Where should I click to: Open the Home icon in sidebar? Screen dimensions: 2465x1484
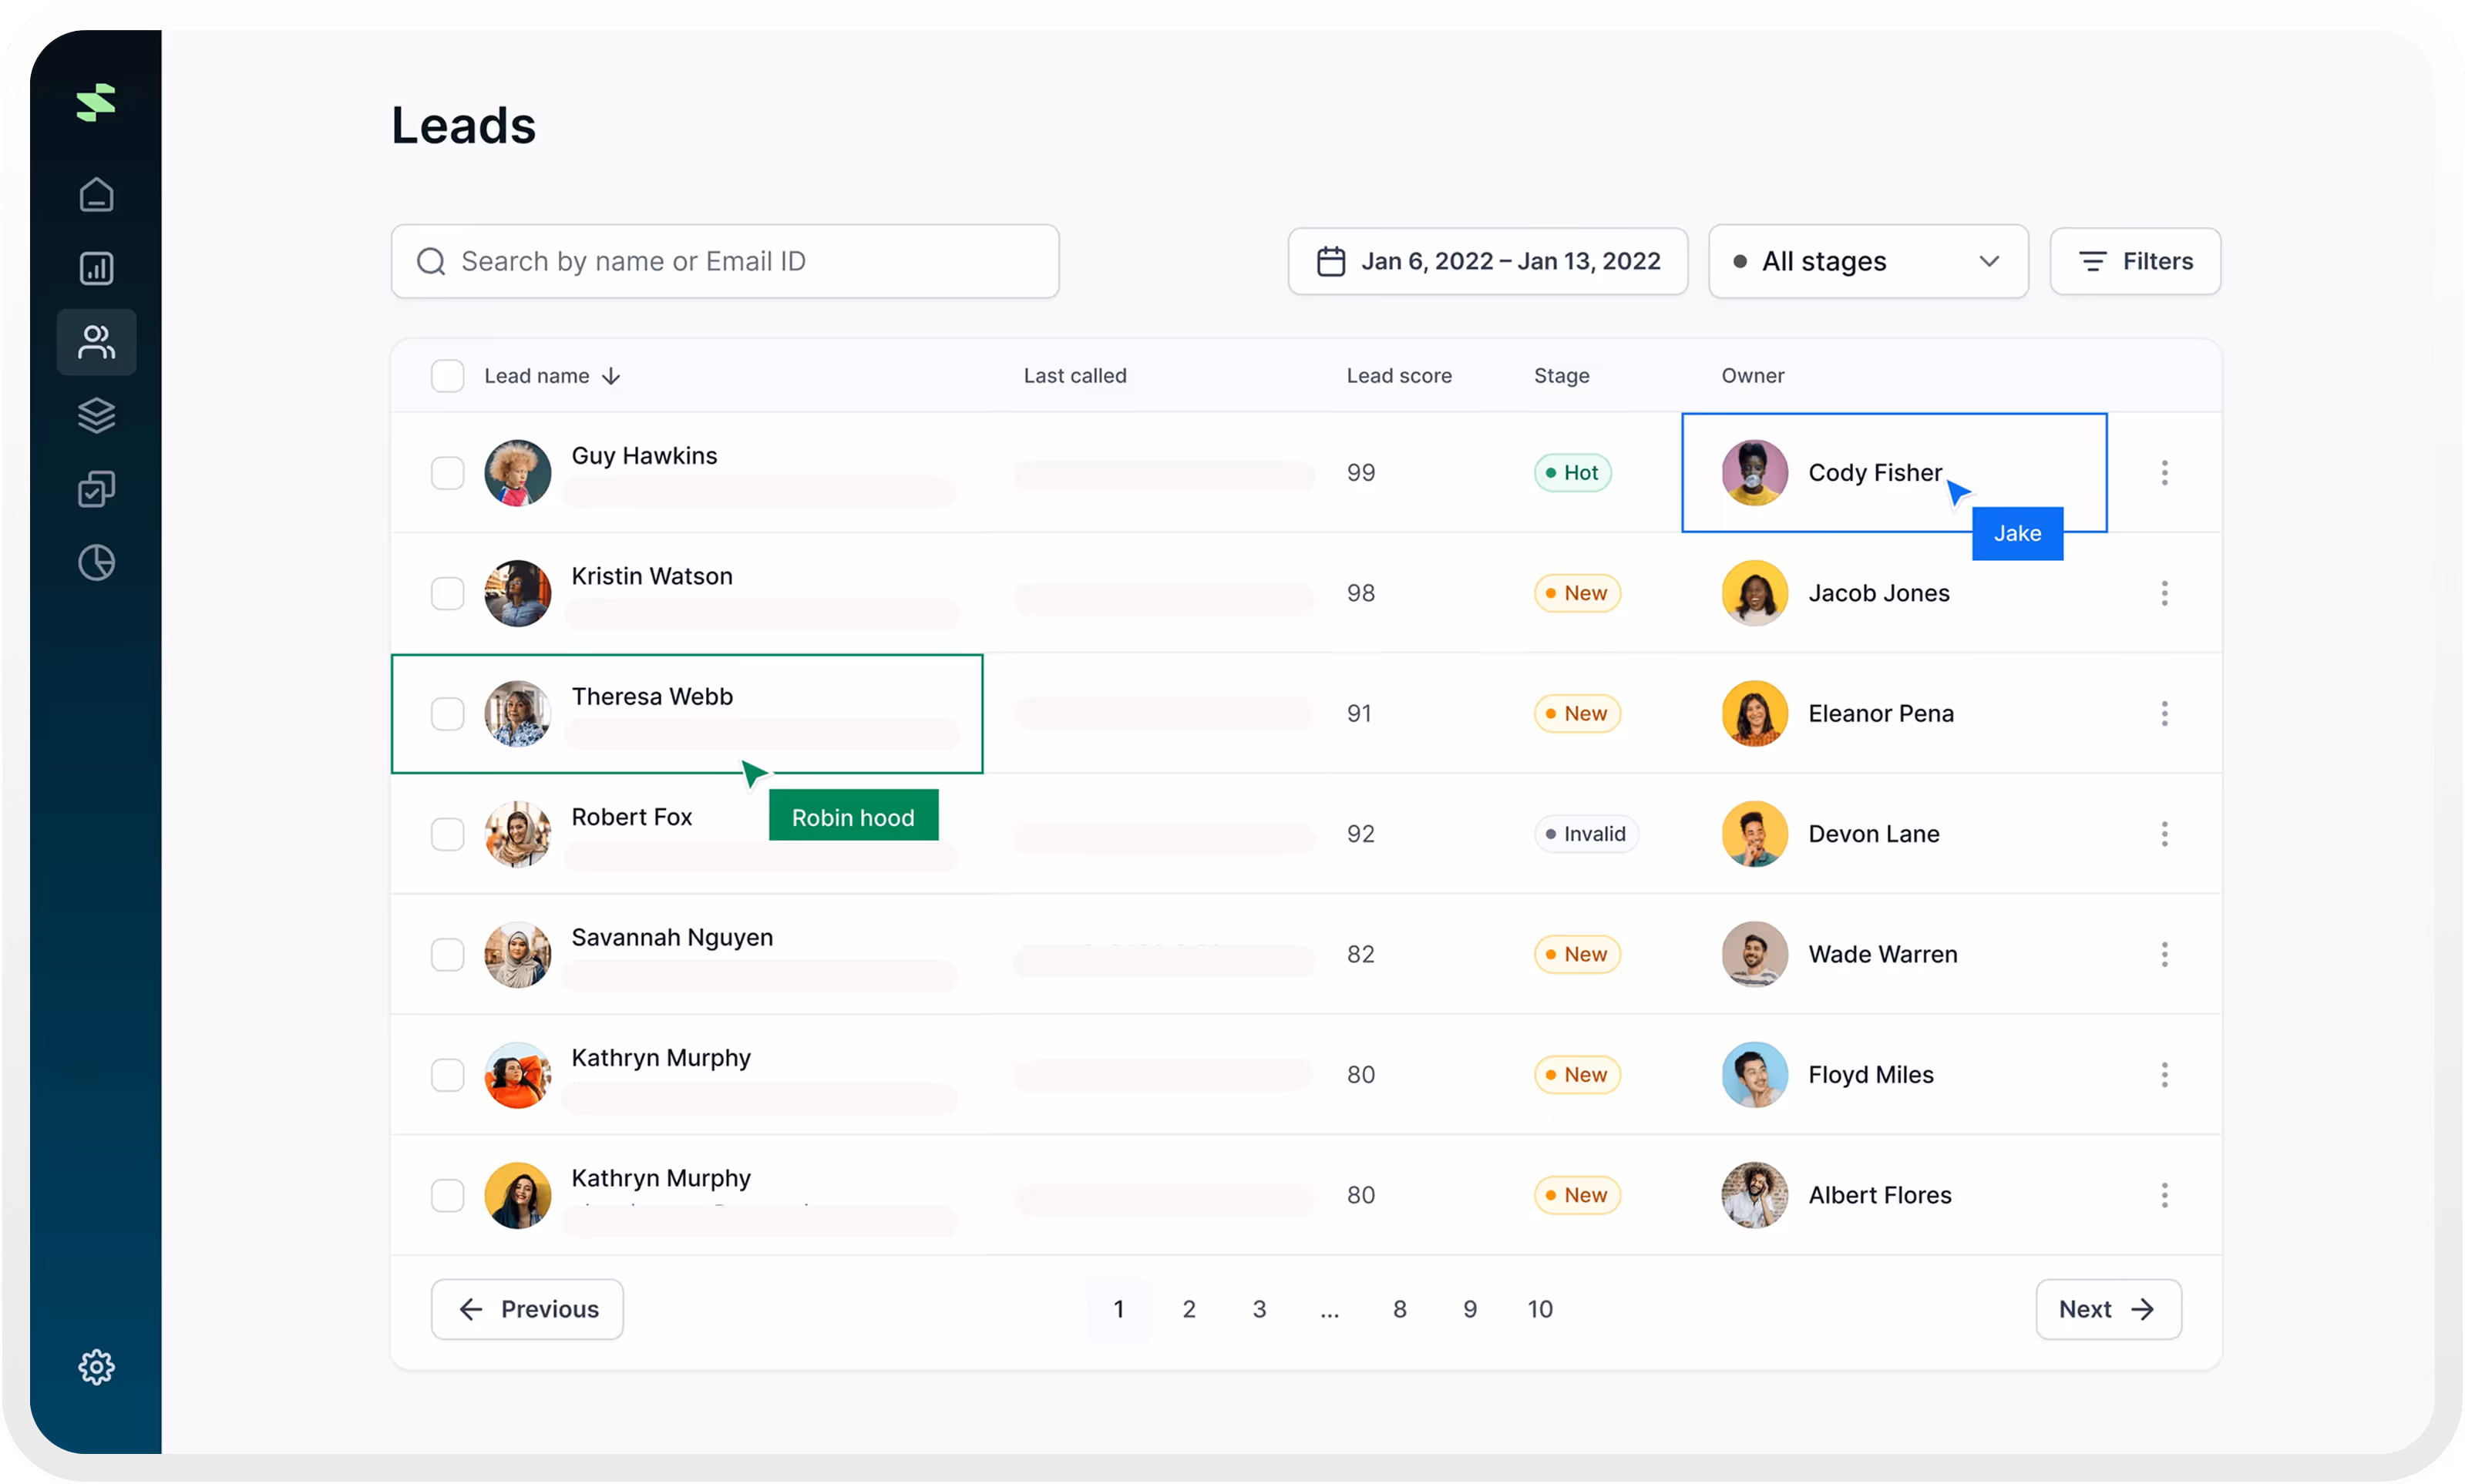pyautogui.click(x=96, y=195)
